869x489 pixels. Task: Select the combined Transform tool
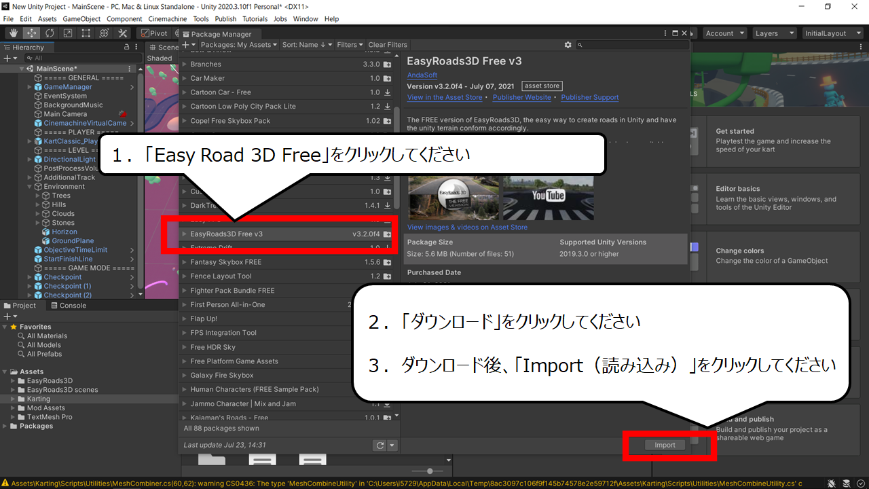point(104,33)
